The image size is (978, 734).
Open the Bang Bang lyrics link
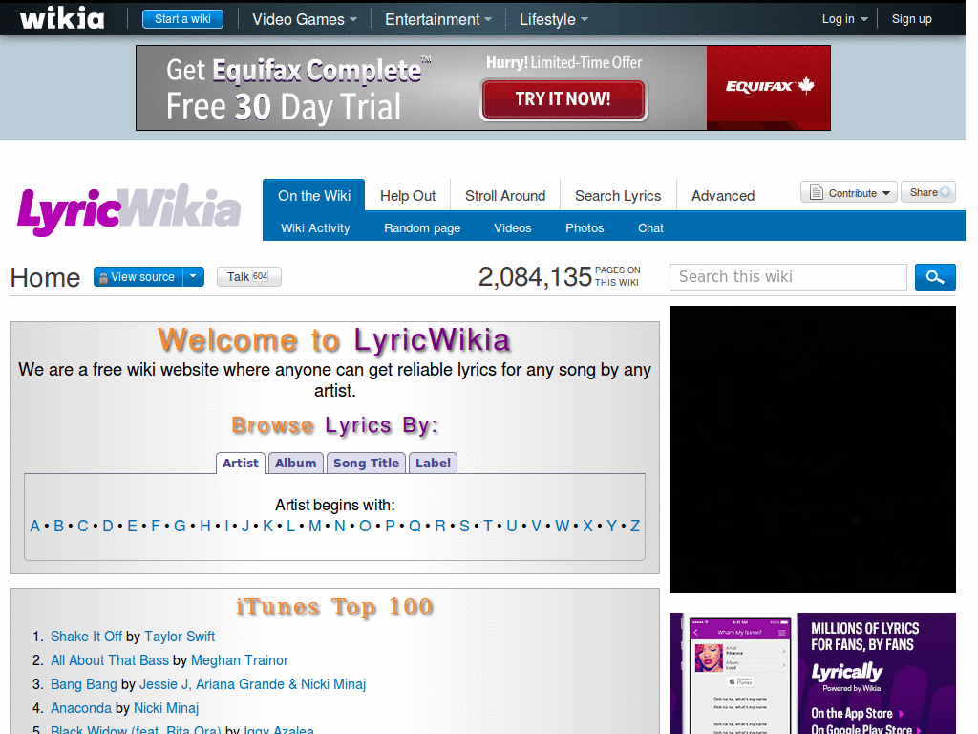pos(84,684)
